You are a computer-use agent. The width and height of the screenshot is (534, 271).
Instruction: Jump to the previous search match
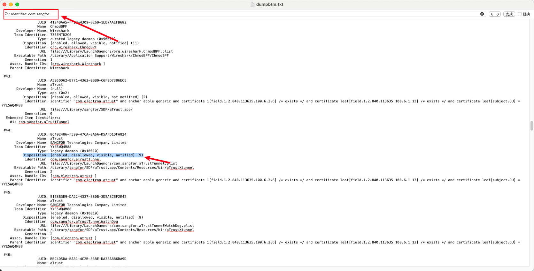(x=492, y=14)
